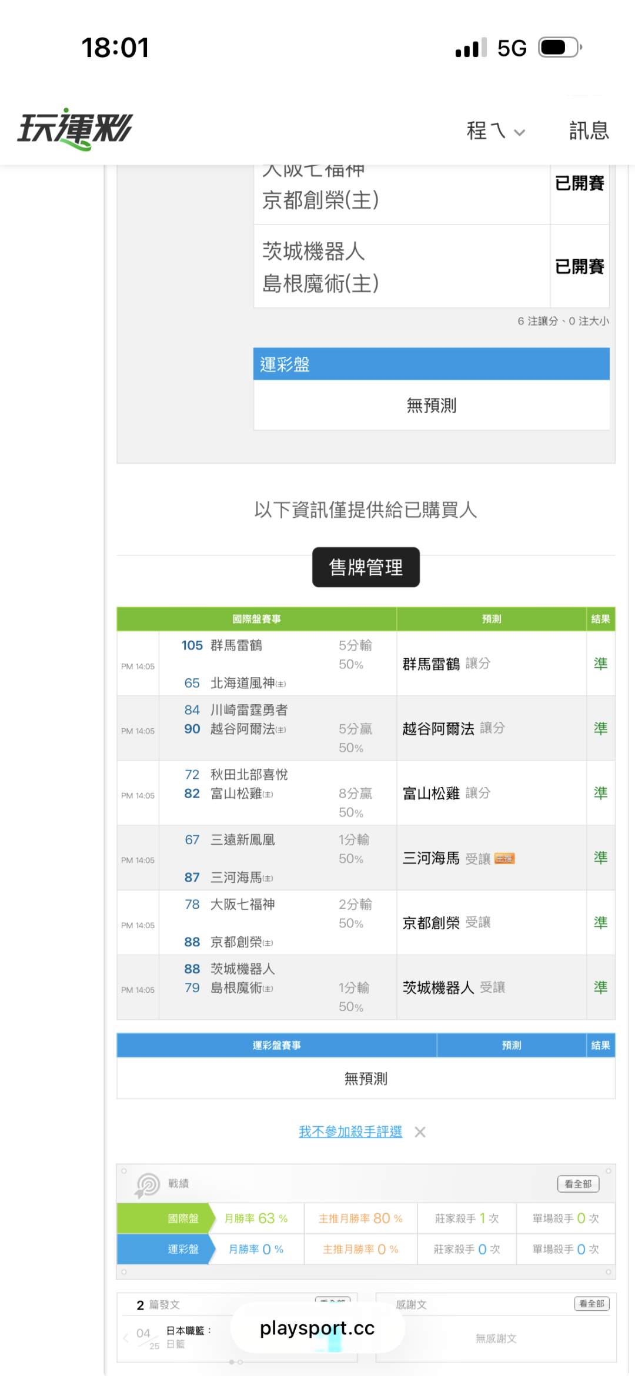Tap the playsport.cc address bar
The width and height of the screenshot is (635, 1376).
click(317, 1328)
